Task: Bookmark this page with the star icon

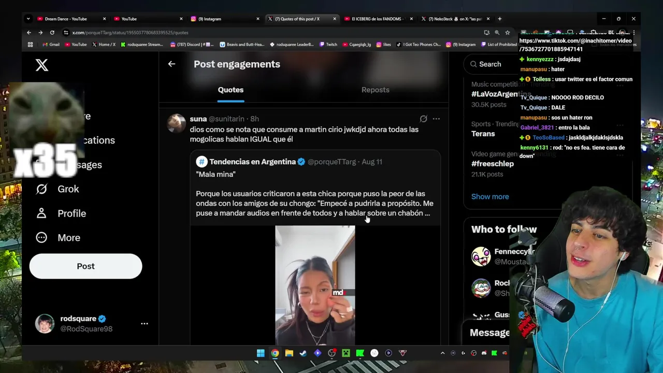Action: 508,33
